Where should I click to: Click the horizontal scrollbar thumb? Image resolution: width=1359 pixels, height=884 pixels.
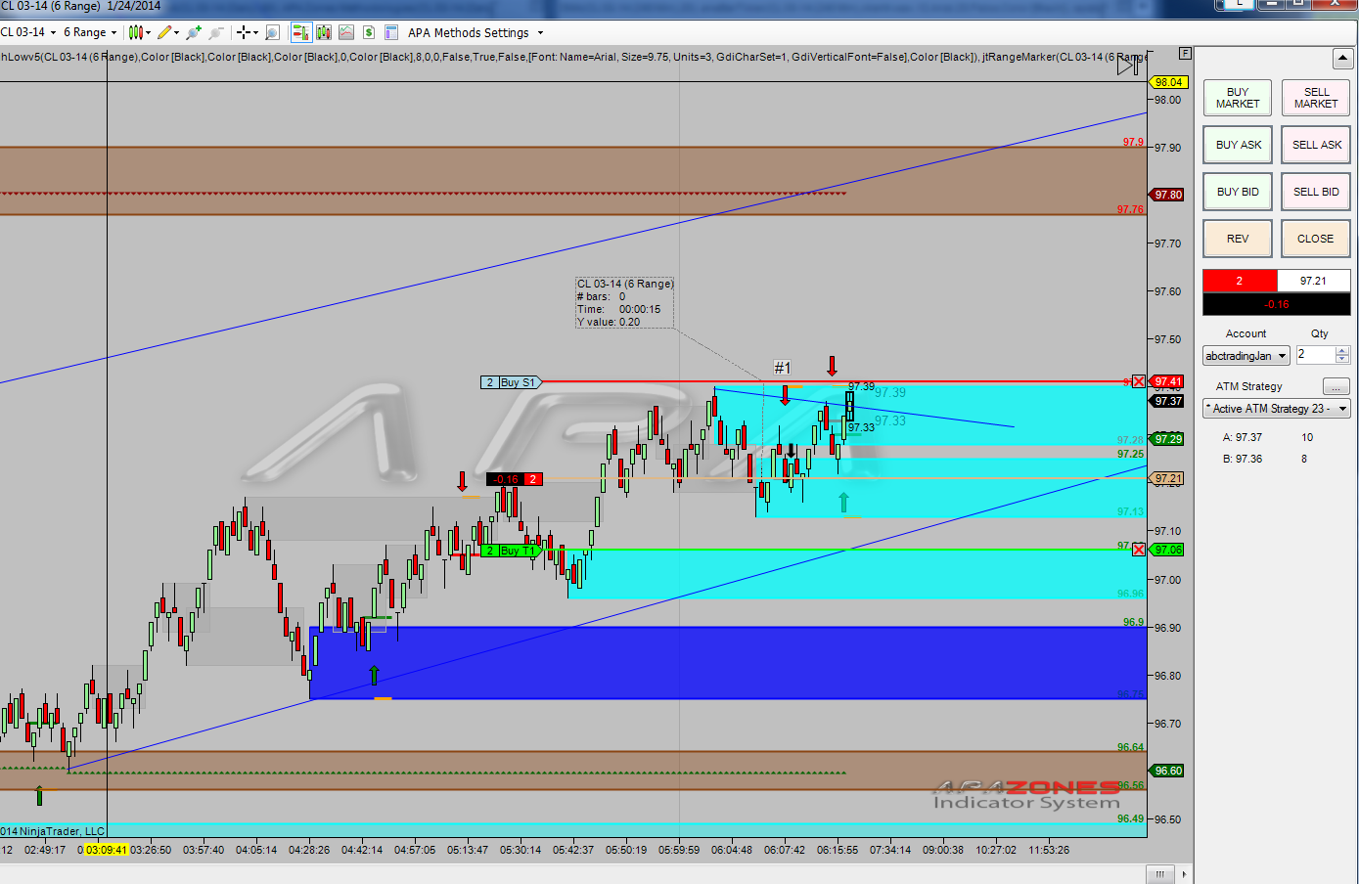click(x=1160, y=874)
